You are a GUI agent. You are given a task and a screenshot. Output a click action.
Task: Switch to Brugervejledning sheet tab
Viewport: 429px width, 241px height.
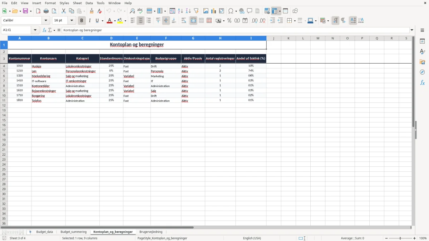[151, 232]
